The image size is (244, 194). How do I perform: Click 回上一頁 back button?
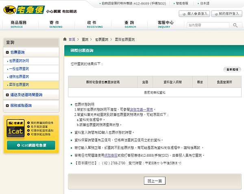(x=155, y=181)
